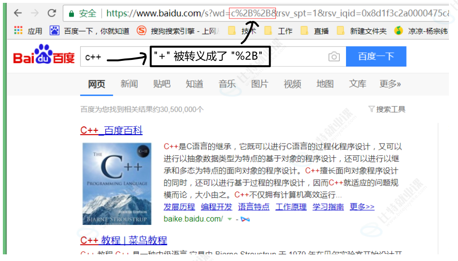Open the 凉凉-杨宗纬 bookmark
This screenshot has height=261, width=458.
point(421,30)
